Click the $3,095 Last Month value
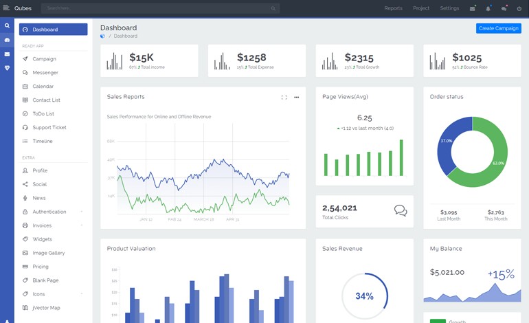 tap(449, 212)
